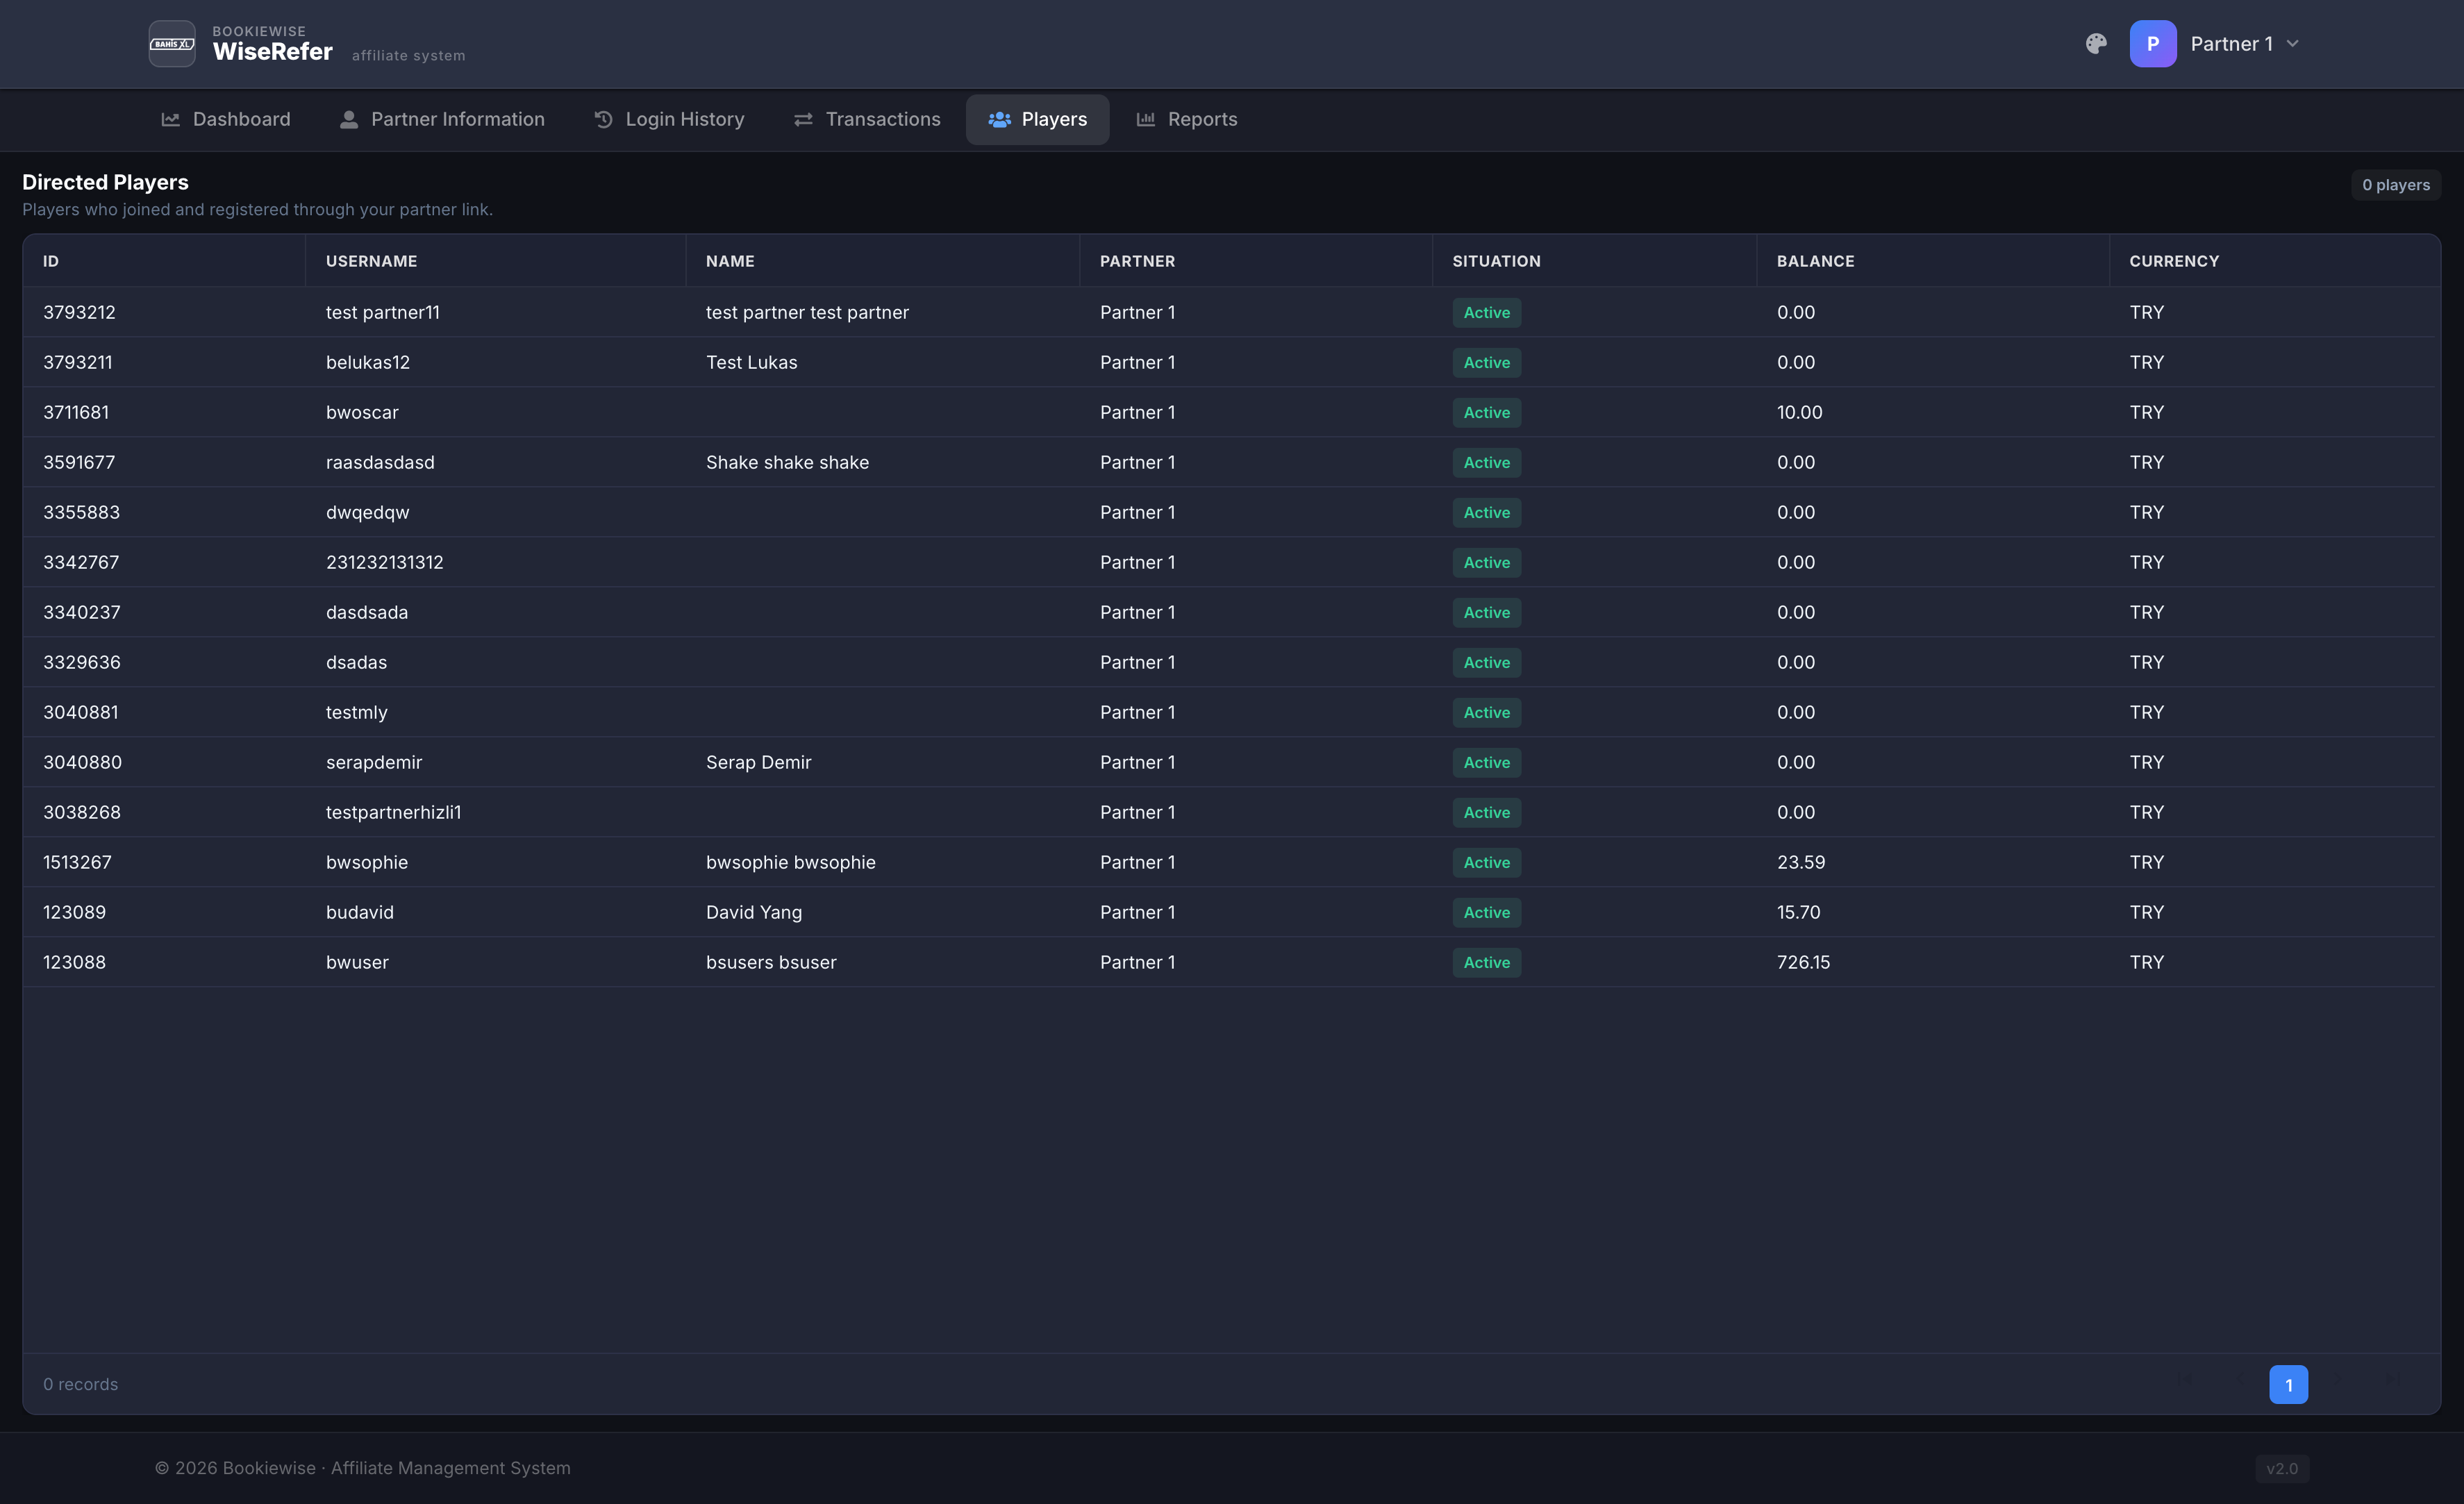Switch to the Transactions tab

click(x=867, y=120)
